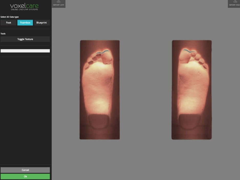
Task: Select the Foambox data type
Action: (25, 23)
